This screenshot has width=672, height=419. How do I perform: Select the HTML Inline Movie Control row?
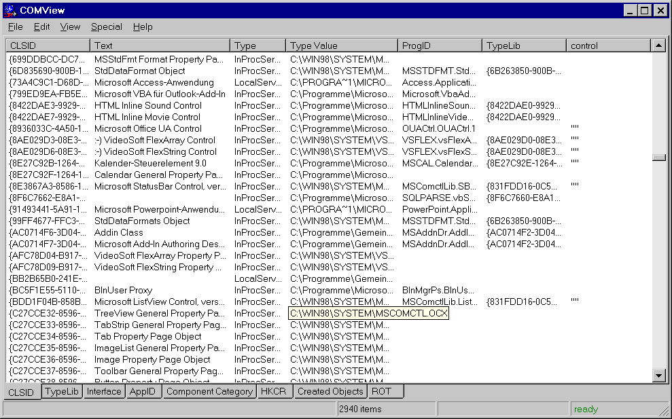(x=329, y=117)
